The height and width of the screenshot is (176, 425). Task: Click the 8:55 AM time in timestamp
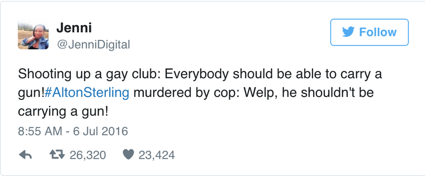pyautogui.click(x=39, y=131)
